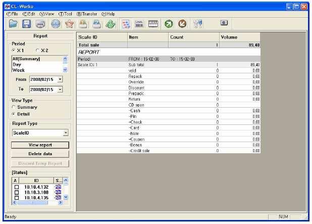This screenshot has width=312, height=224.
Task: Click the red star toolbar icon
Action: (70, 24)
